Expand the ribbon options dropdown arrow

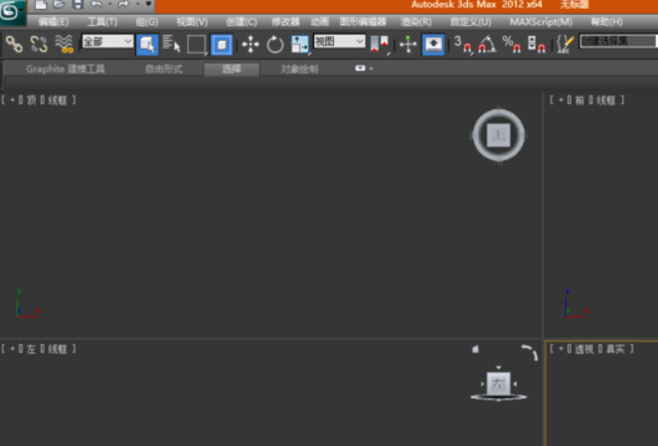tap(371, 69)
